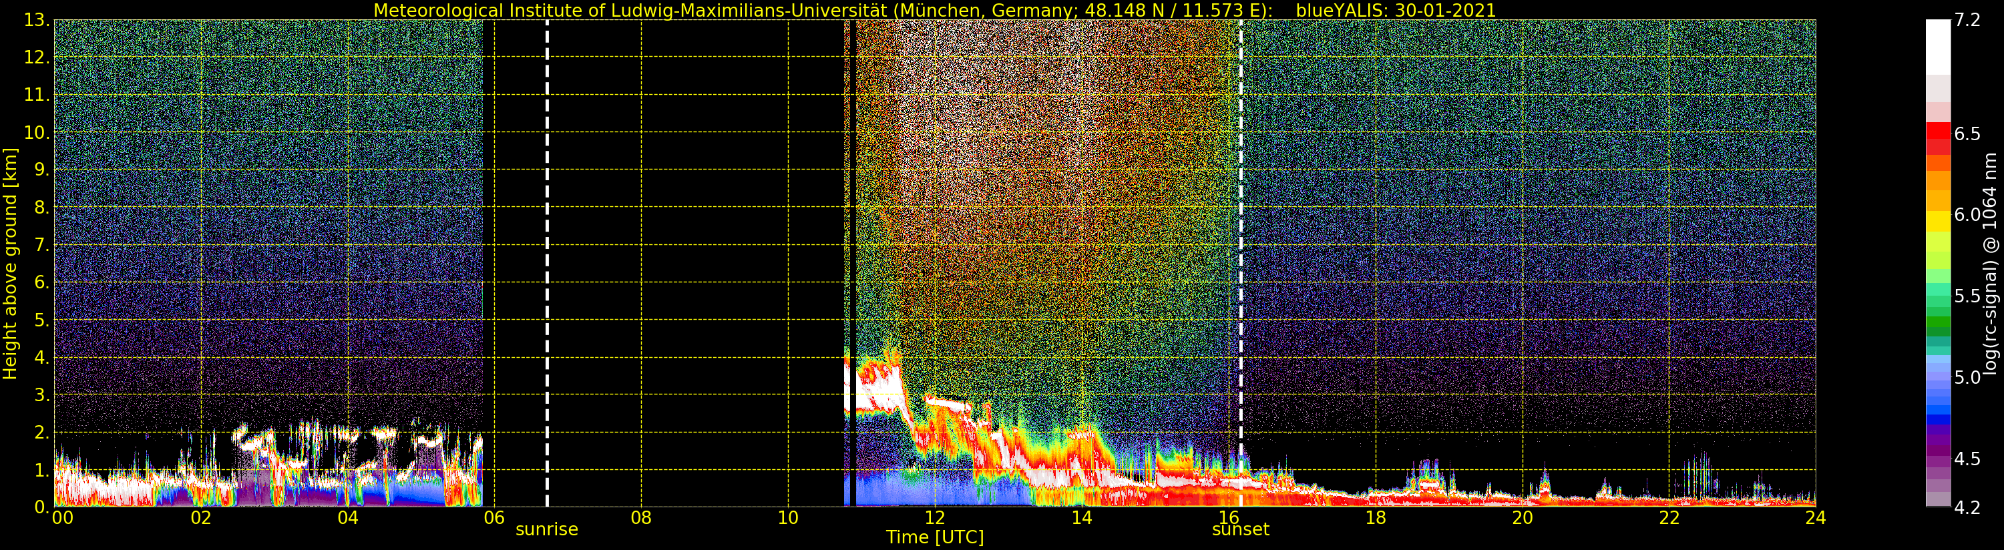Click the 5 km tick on the height axis
2004x550 pixels.
tap(39, 320)
